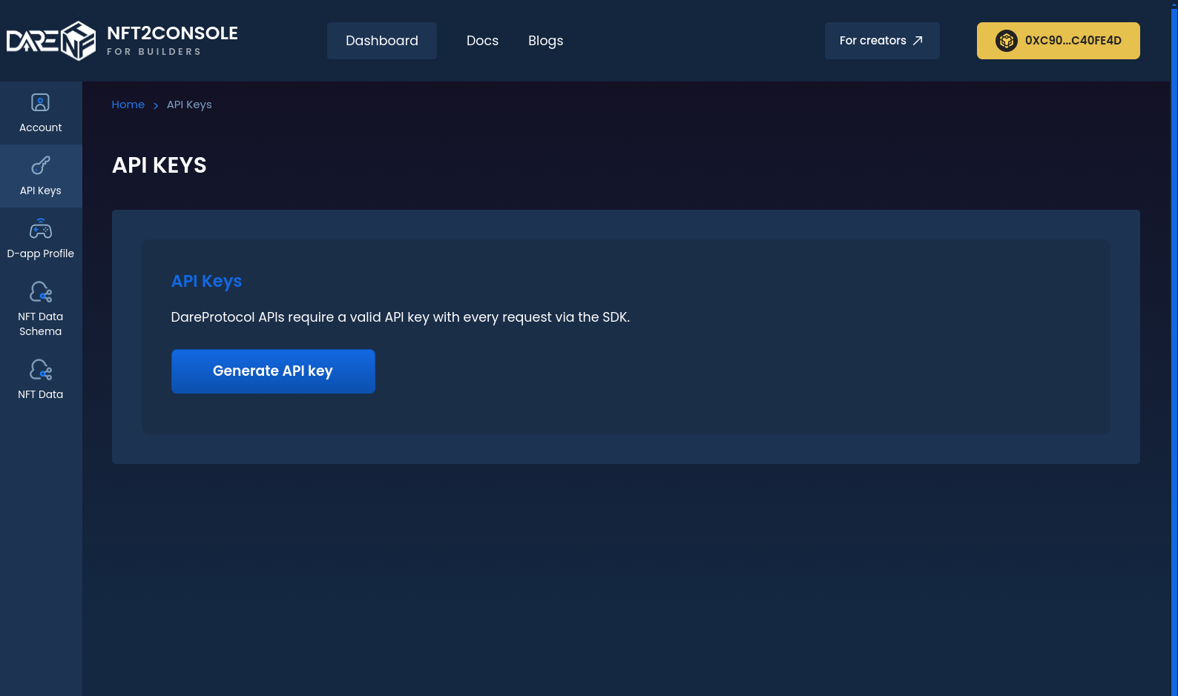
Task: Click the For creators arrow icon
Action: [918, 41]
